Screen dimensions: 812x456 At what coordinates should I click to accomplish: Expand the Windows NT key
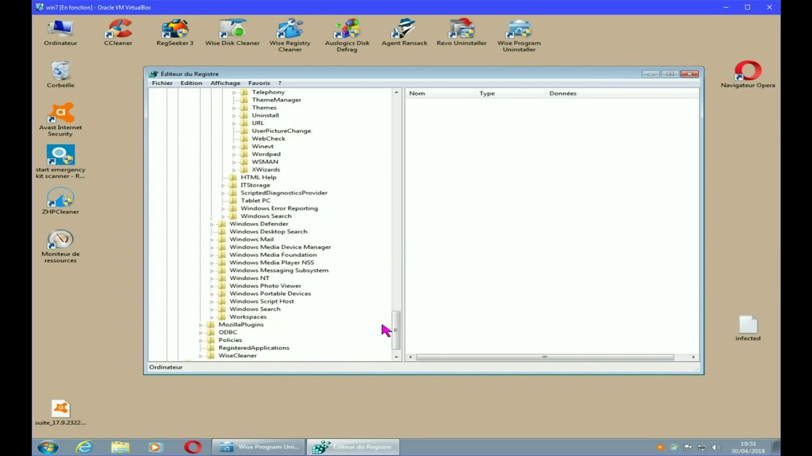(x=212, y=278)
